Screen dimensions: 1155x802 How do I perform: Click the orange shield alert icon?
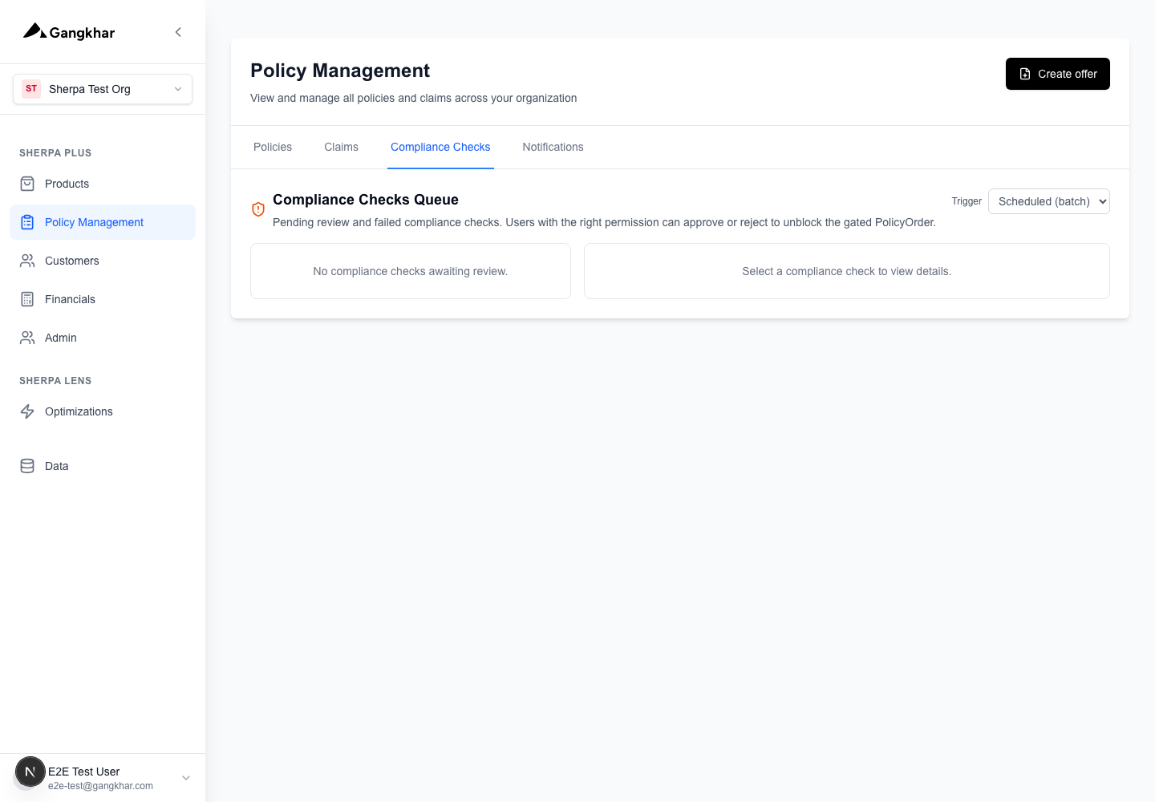(x=258, y=209)
